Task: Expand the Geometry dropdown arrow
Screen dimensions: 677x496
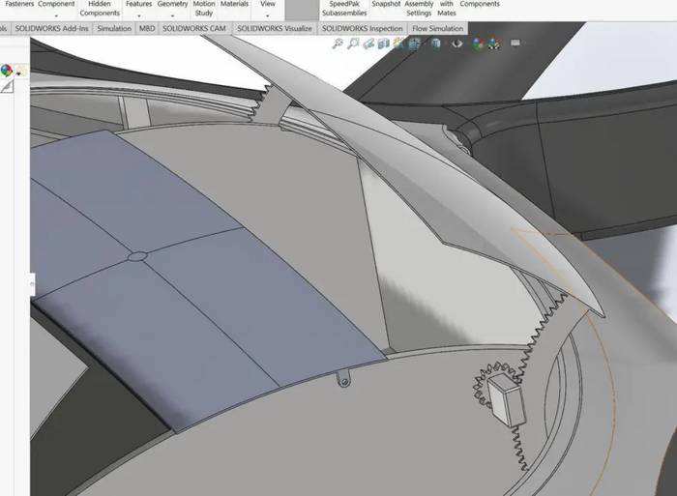Action: coord(172,15)
